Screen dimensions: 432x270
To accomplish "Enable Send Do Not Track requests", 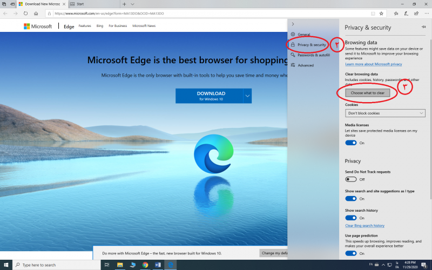I will pyautogui.click(x=351, y=179).
